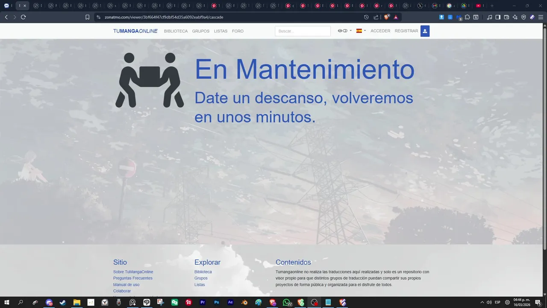Screen dimensions: 547x308
Task: Click the address bar URL
Action: 164,17
